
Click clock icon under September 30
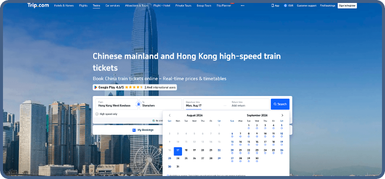[257, 161]
